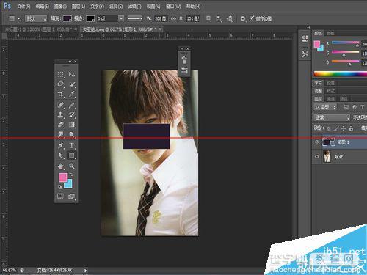Click the fill color swatch in options bar

click(68, 18)
